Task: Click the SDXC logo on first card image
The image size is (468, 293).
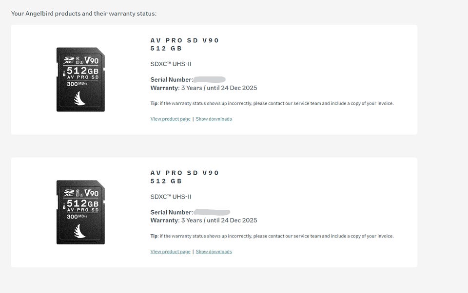Action: click(x=69, y=60)
